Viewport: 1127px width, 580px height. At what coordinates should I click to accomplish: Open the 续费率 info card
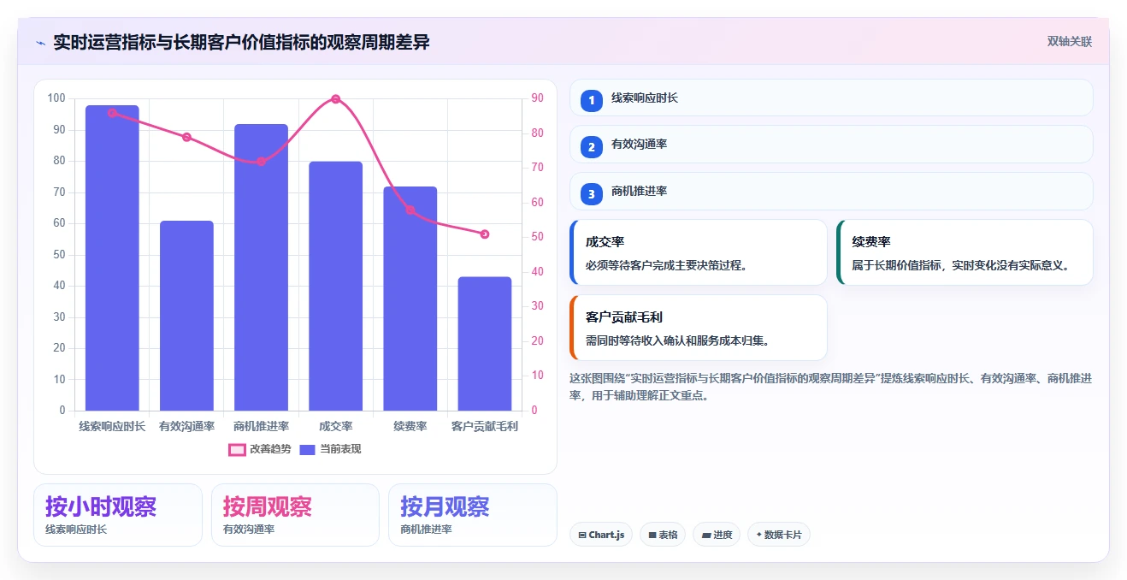[x=965, y=252]
